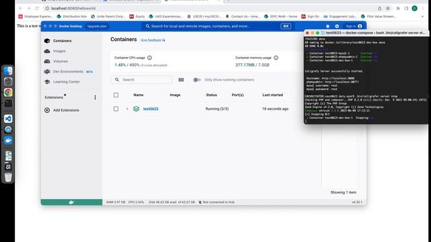Image resolution: width=431 pixels, height=242 pixels.
Task: Open the Extensions three-dot menu
Action: (95, 97)
